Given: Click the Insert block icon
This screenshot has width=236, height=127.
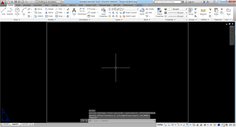Looking at the screenshot, I should [142, 11].
